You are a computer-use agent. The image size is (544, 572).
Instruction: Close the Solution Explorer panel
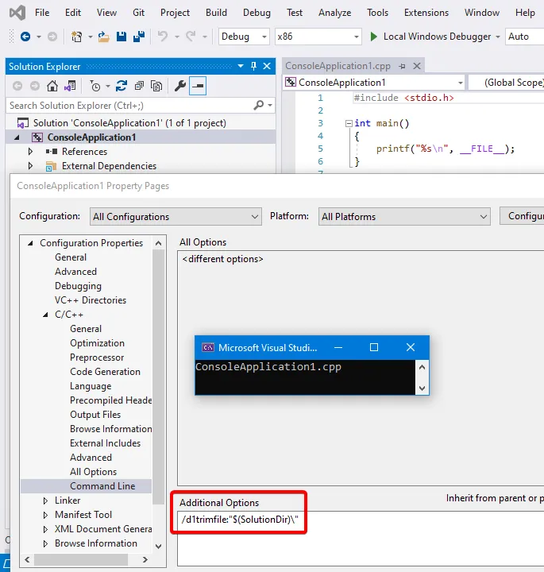(x=267, y=67)
